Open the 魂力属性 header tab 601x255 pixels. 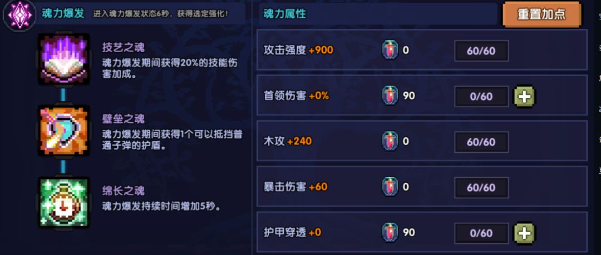[285, 14]
